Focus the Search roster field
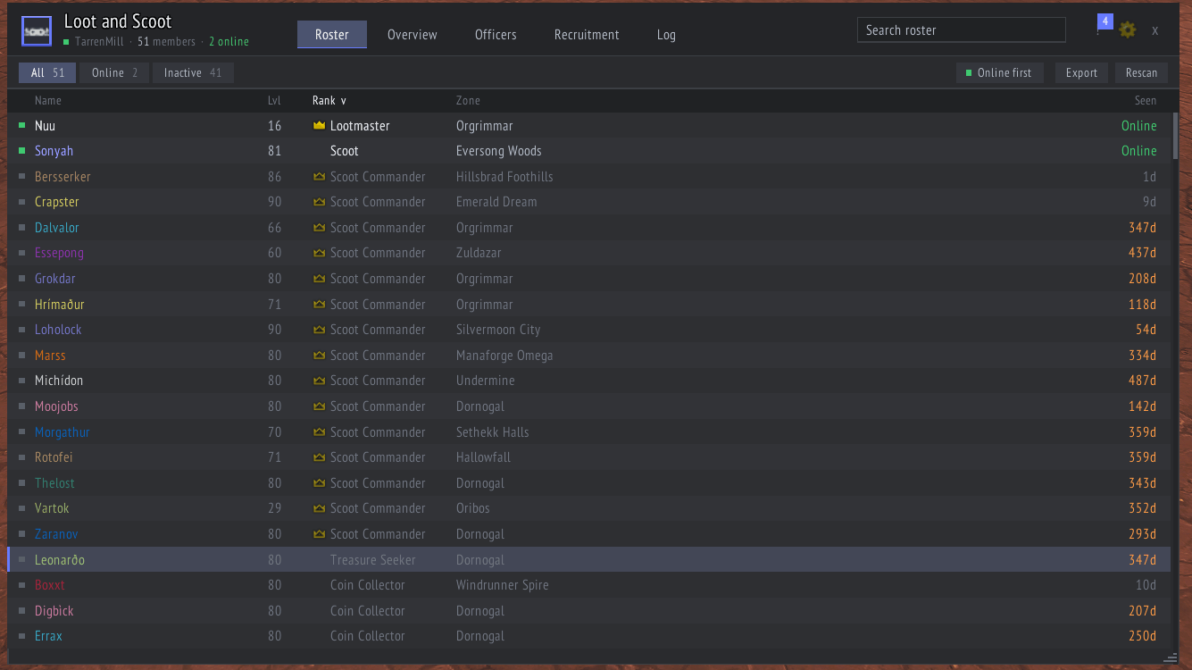 pos(962,30)
